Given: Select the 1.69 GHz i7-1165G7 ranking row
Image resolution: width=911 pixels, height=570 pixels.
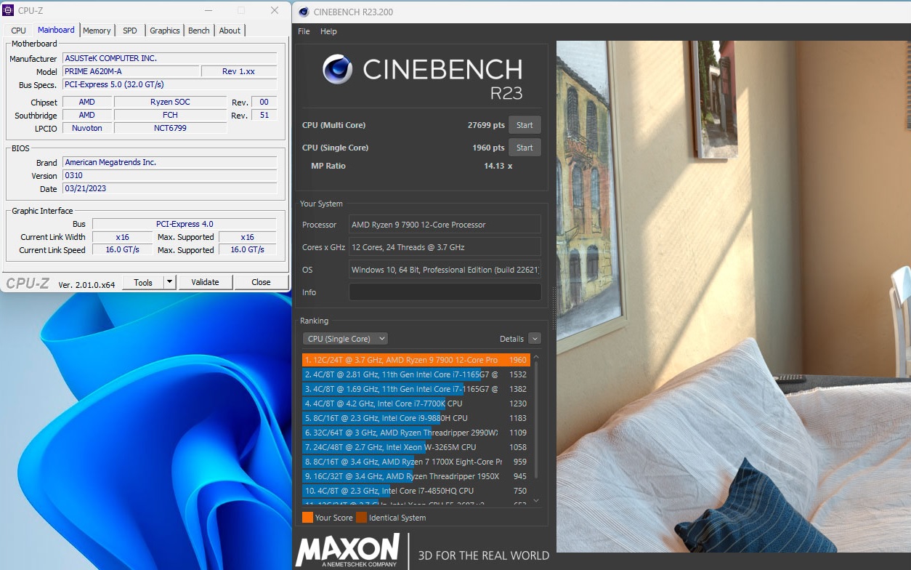Looking at the screenshot, I should tap(416, 389).
